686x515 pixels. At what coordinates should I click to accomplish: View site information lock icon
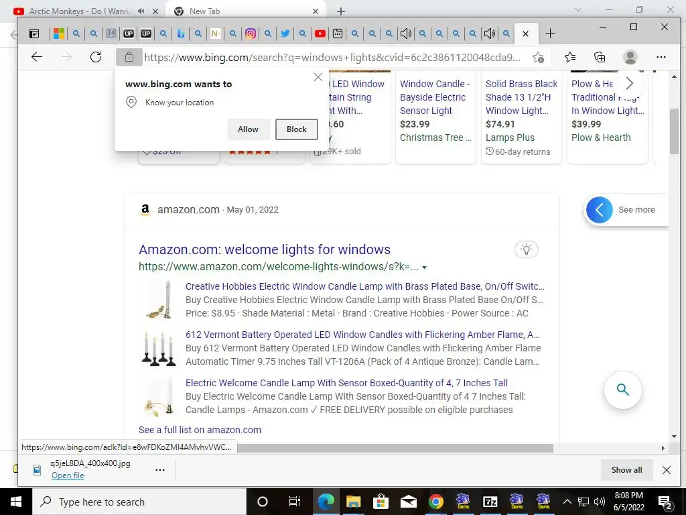129,57
